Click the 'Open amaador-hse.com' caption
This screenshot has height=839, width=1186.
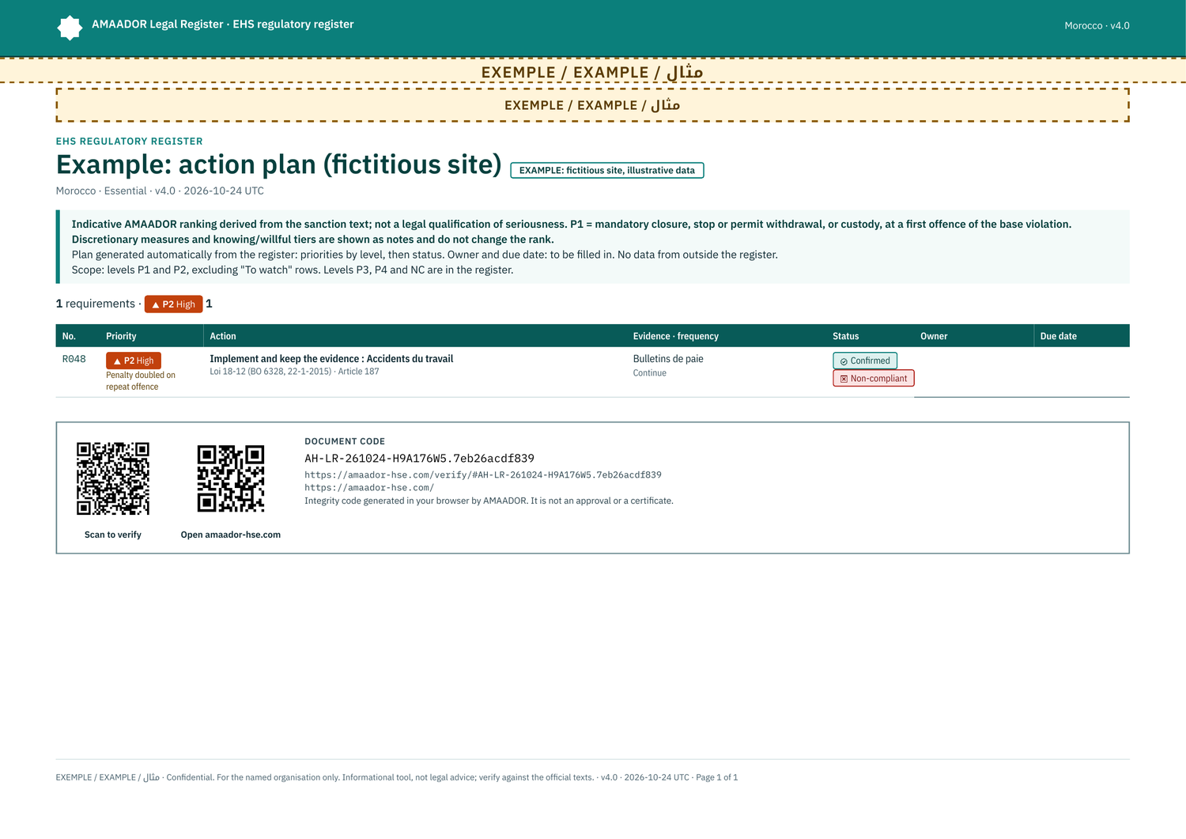[x=231, y=535]
